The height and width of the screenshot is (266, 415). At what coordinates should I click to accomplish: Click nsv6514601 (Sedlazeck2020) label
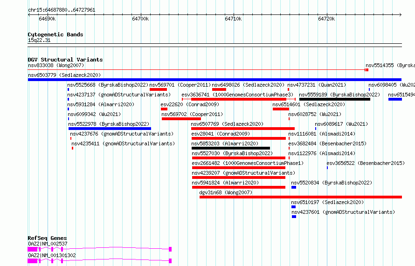tap(309, 104)
